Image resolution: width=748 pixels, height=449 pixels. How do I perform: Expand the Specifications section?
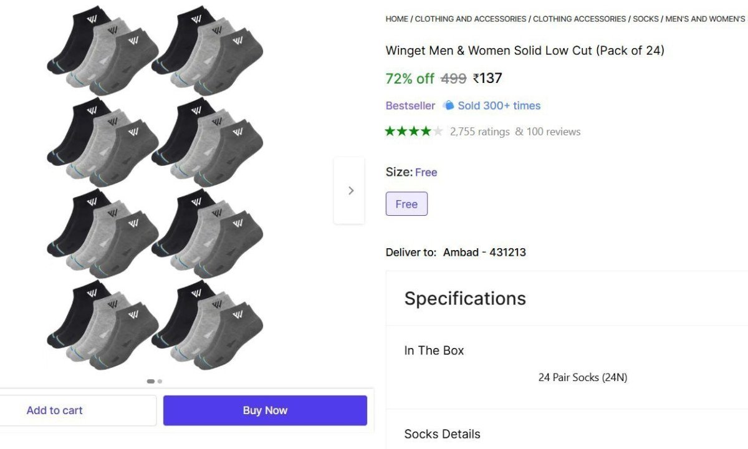(x=464, y=298)
